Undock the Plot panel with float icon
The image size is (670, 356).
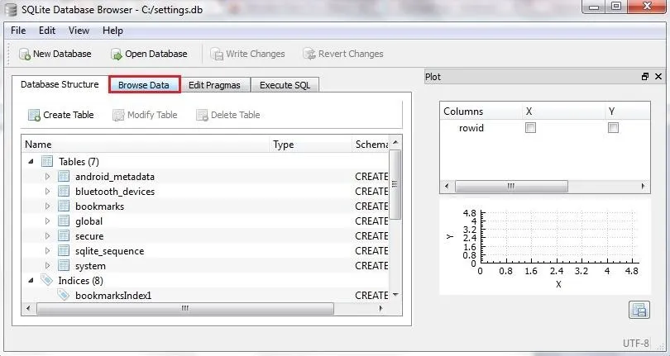(645, 77)
